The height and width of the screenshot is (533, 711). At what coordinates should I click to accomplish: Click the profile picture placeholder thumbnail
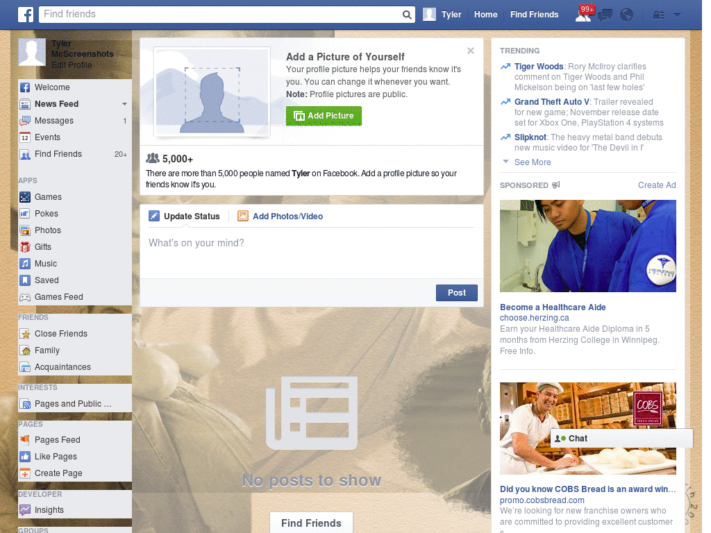(212, 91)
